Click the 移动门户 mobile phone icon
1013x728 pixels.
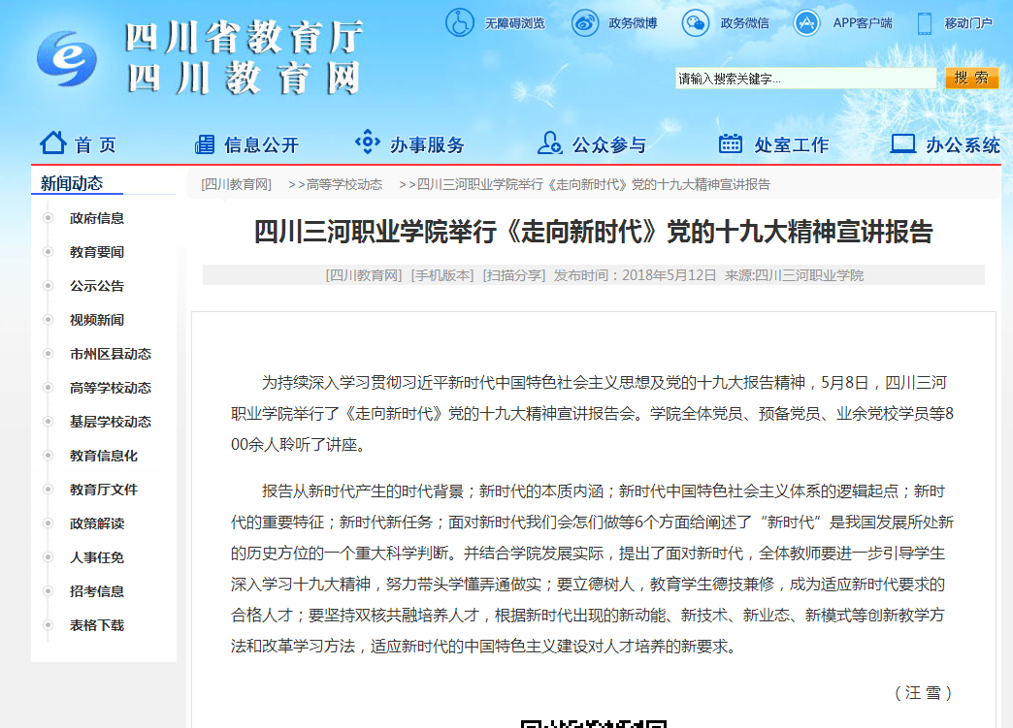[925, 22]
